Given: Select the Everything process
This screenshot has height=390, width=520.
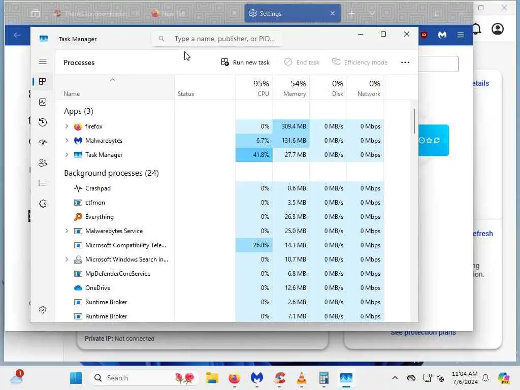Looking at the screenshot, I should (x=99, y=217).
